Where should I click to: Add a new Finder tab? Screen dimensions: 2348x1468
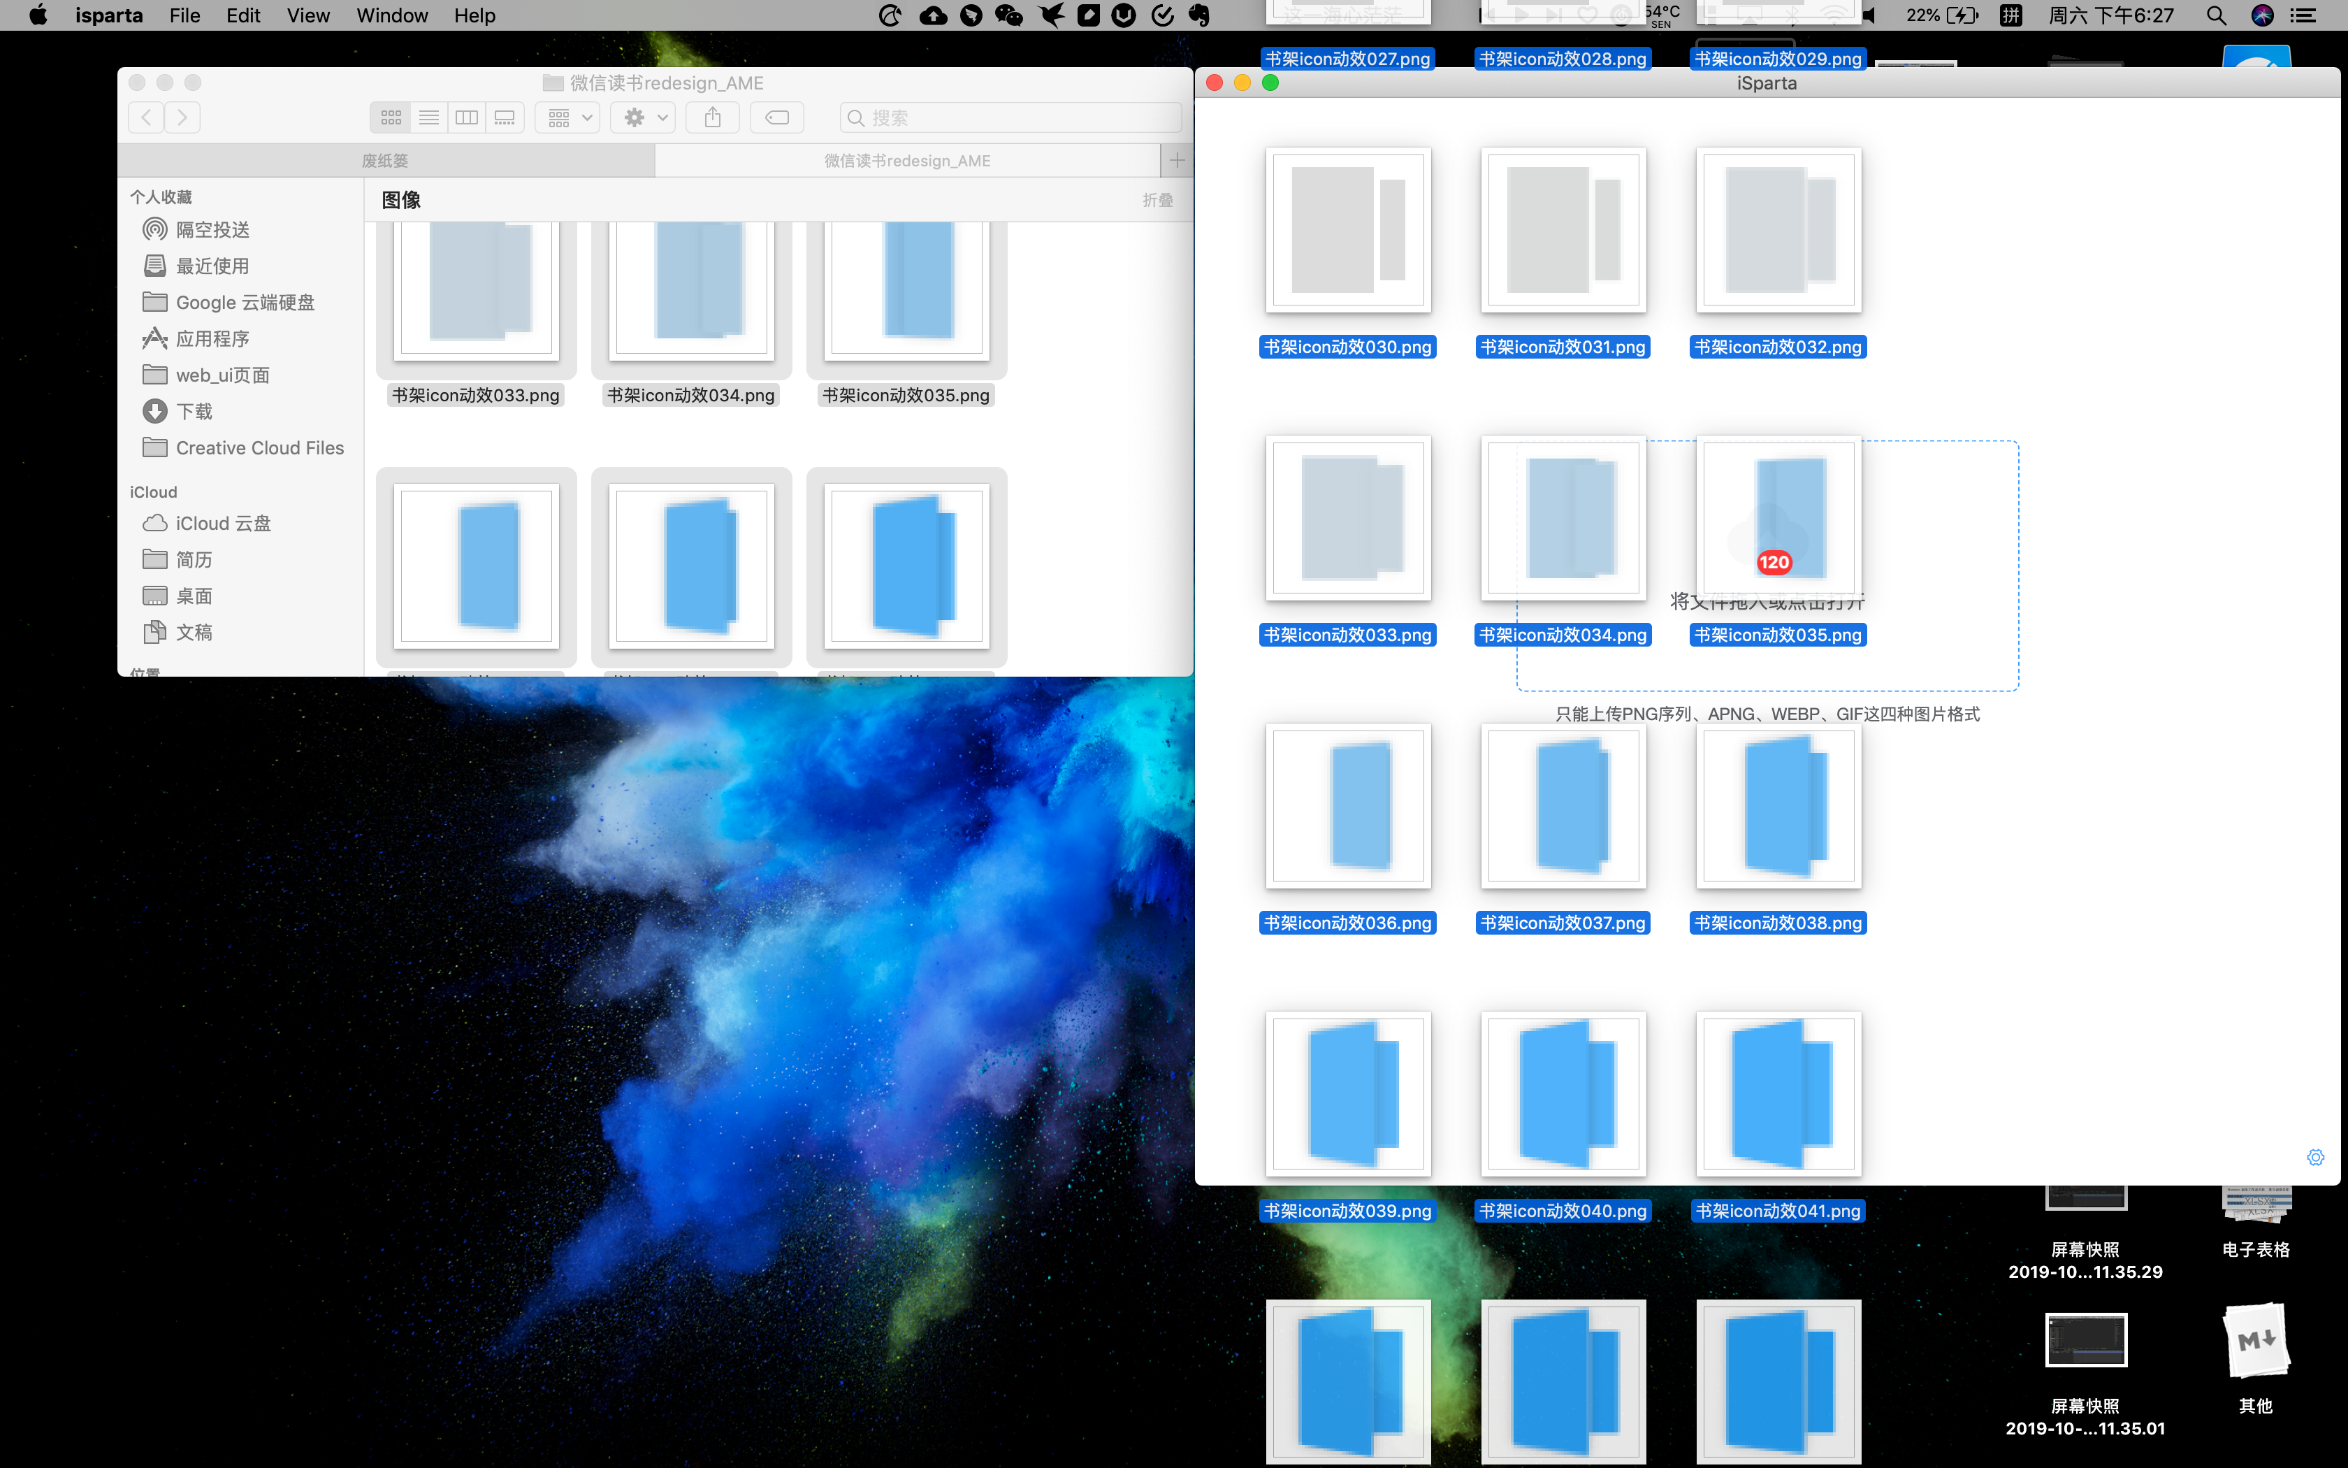point(1176,160)
